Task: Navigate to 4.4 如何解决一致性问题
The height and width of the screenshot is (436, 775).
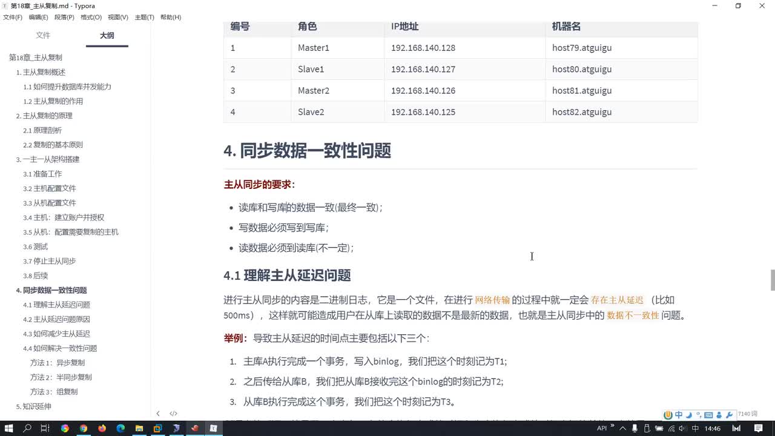Action: (x=60, y=348)
